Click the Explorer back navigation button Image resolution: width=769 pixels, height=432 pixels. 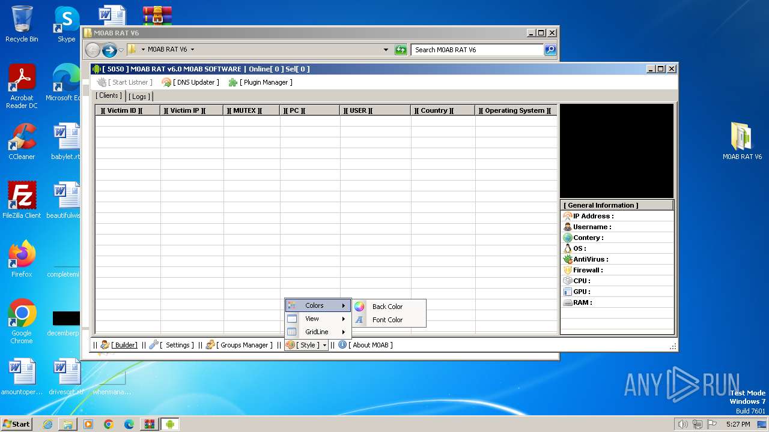(93, 50)
